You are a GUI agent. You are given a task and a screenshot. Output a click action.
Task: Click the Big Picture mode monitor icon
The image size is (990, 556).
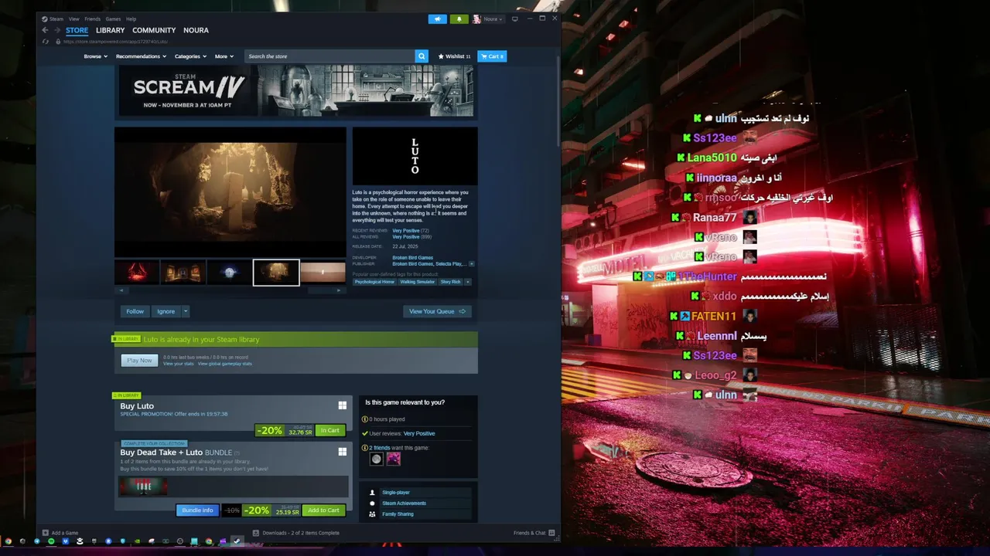pos(515,19)
